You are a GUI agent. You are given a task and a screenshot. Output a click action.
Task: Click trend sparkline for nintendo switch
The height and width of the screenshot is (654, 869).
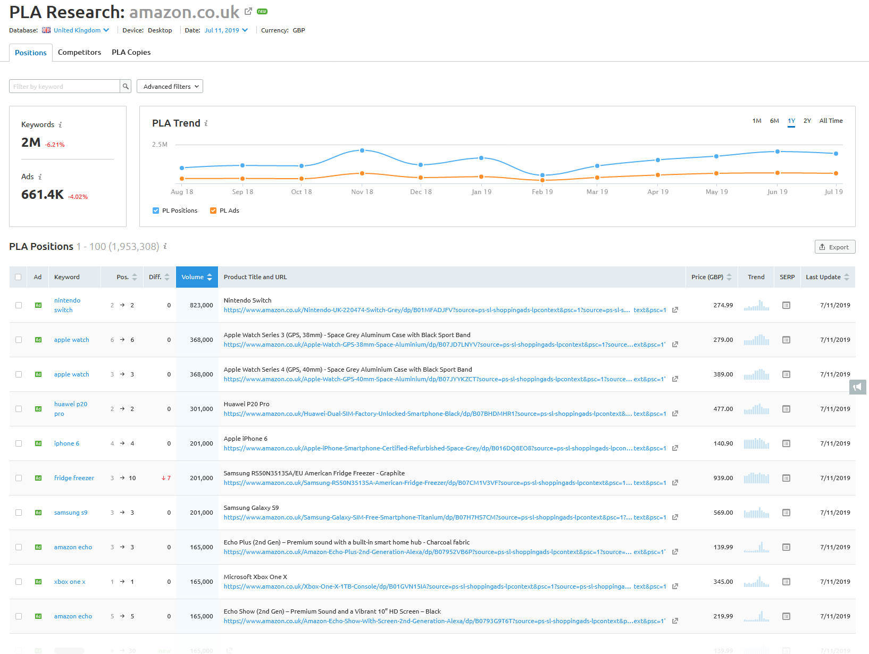pos(756,305)
